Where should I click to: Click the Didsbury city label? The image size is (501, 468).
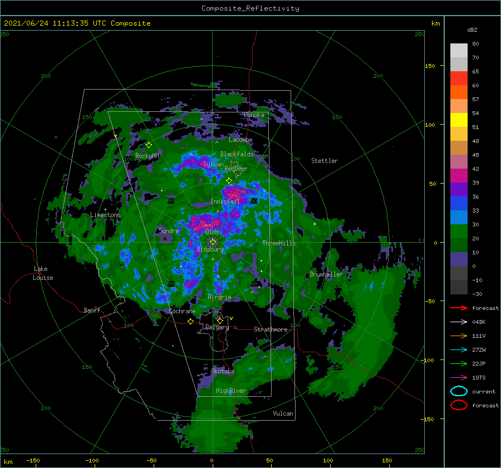210,249
